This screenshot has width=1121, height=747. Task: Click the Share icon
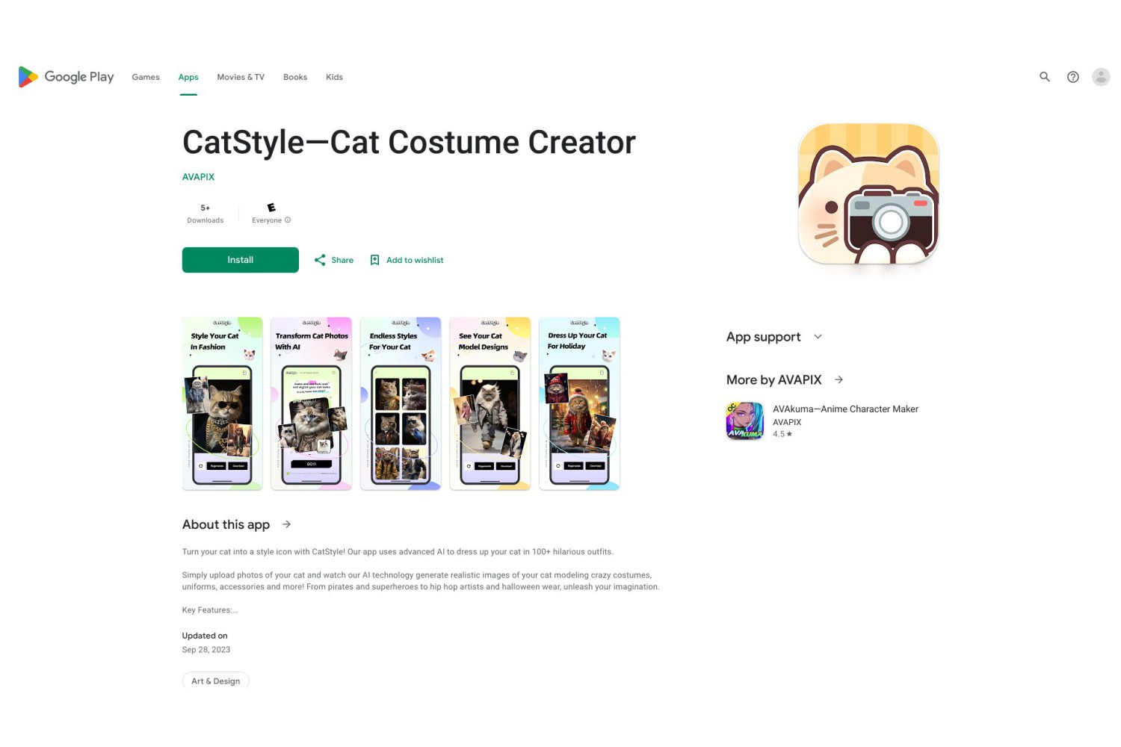click(x=320, y=260)
